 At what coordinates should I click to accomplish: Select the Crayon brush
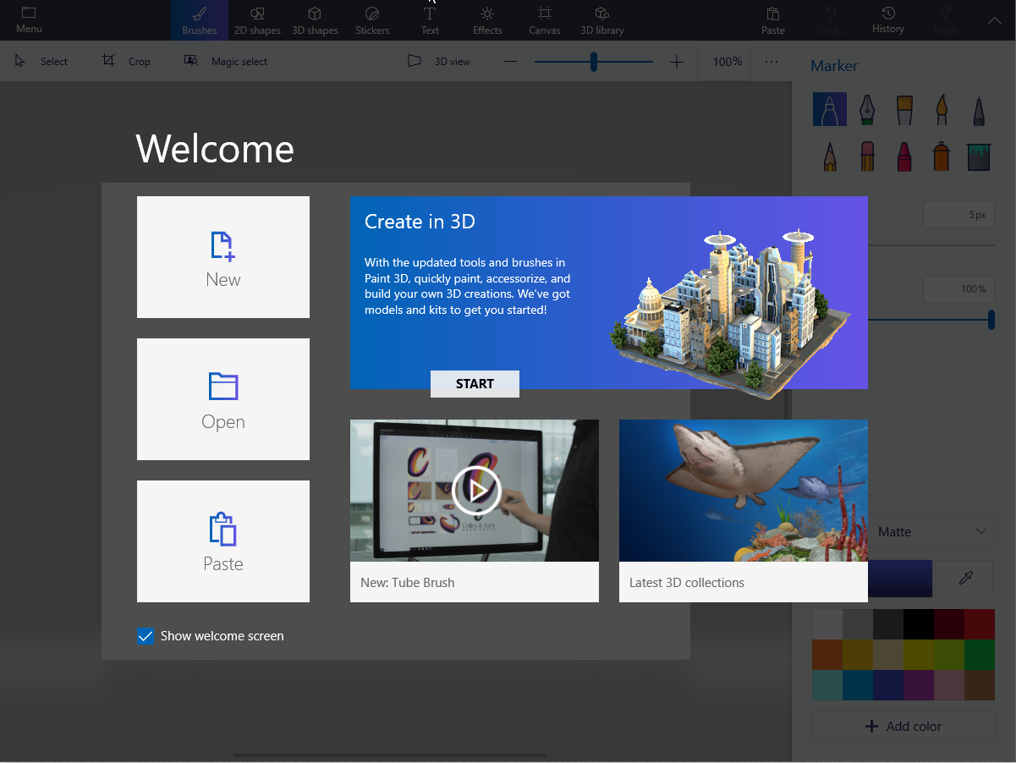click(904, 156)
